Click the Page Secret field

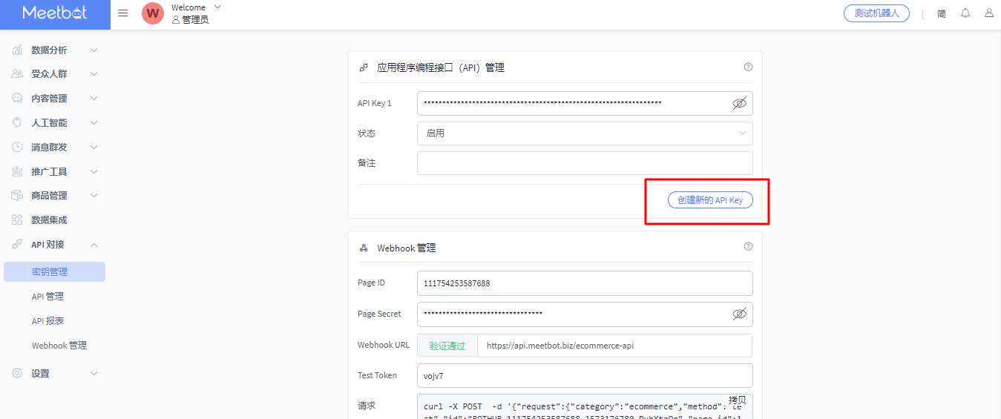[x=585, y=314]
